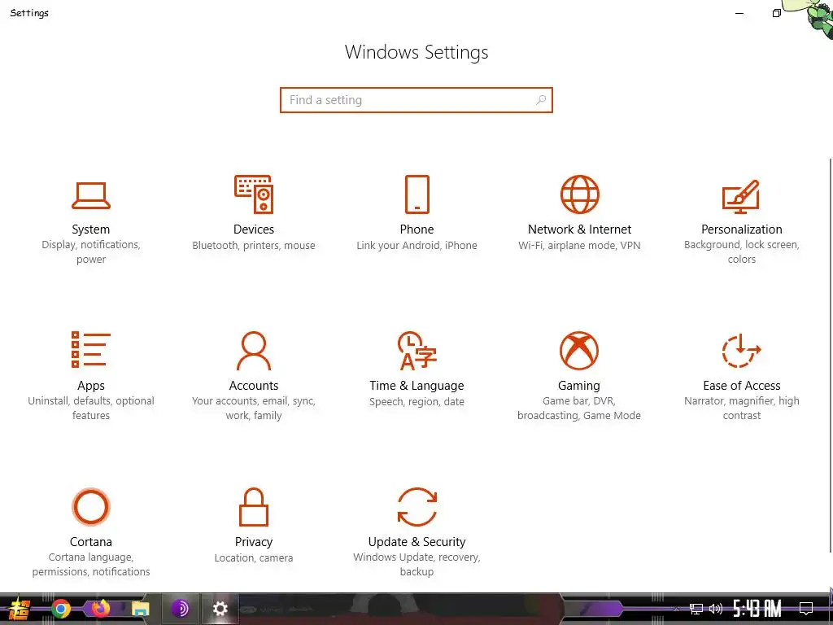This screenshot has height=625, width=833.
Task: Select 'Cortana language, permissions, notifications'
Action: coord(91,565)
